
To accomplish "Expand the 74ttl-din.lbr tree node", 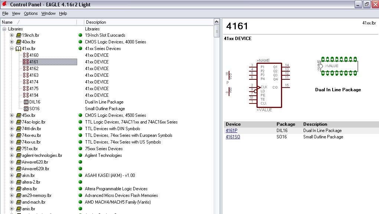I will [x=12, y=129].
